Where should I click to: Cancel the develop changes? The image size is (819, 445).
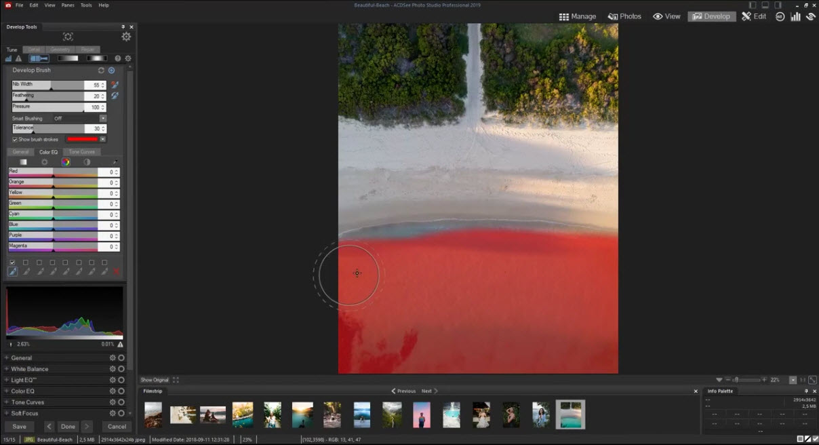(117, 427)
